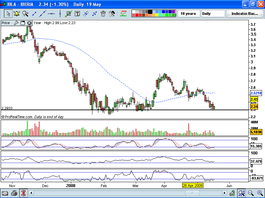Click the scrollbar right arrow
Screen dimensions: 265x198
[224, 193]
